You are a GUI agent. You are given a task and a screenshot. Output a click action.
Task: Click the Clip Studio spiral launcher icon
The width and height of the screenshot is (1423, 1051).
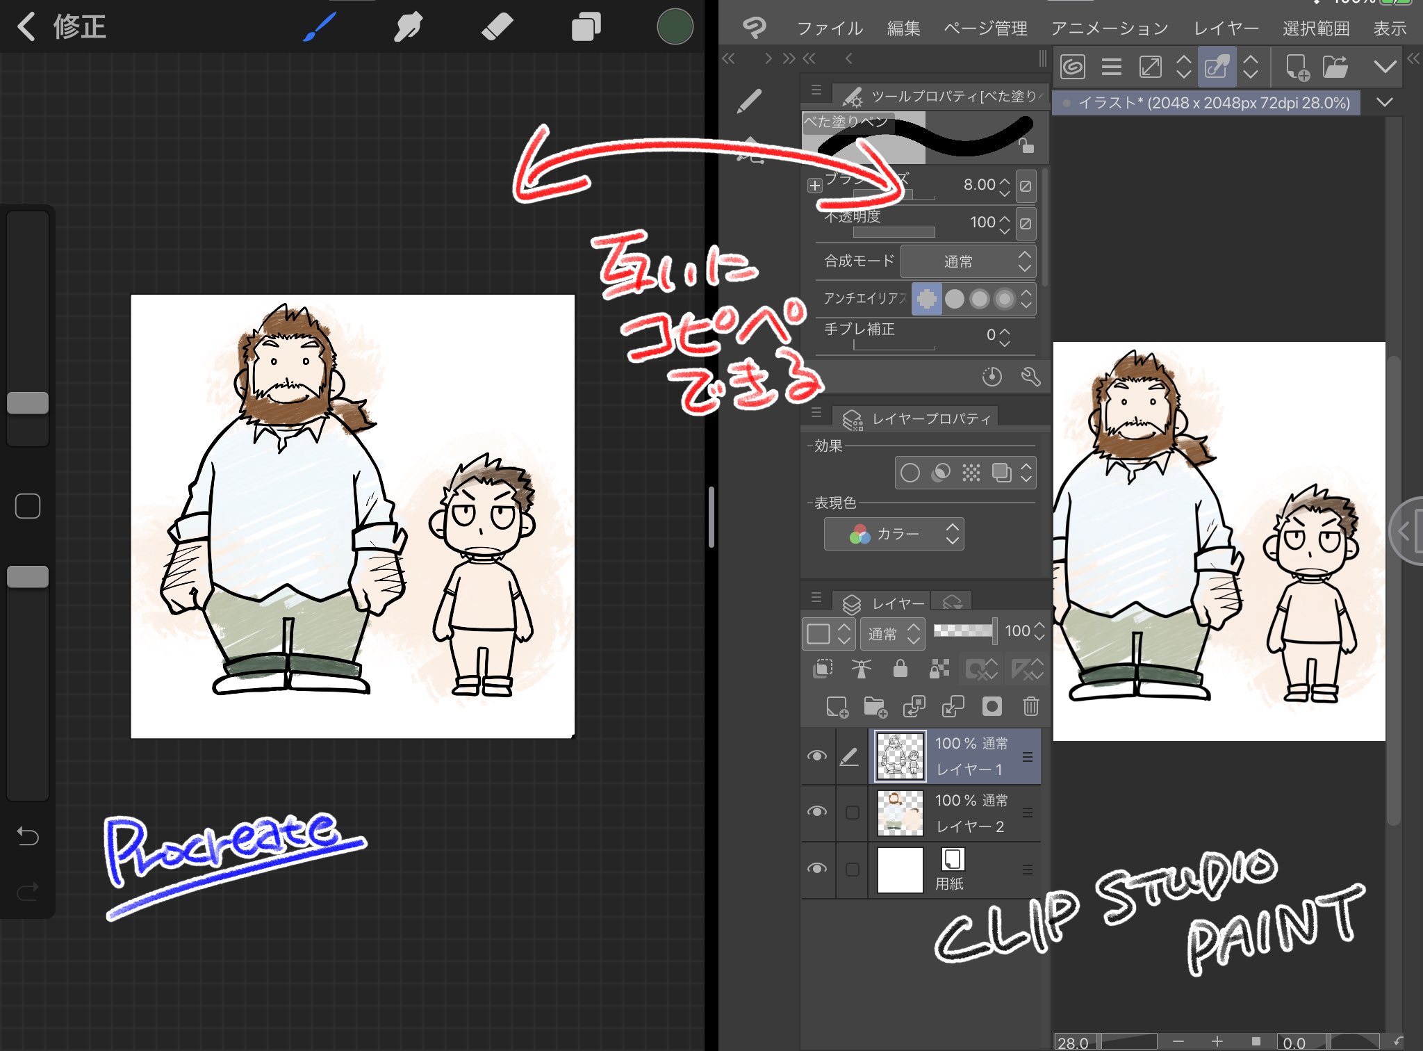point(1073,67)
